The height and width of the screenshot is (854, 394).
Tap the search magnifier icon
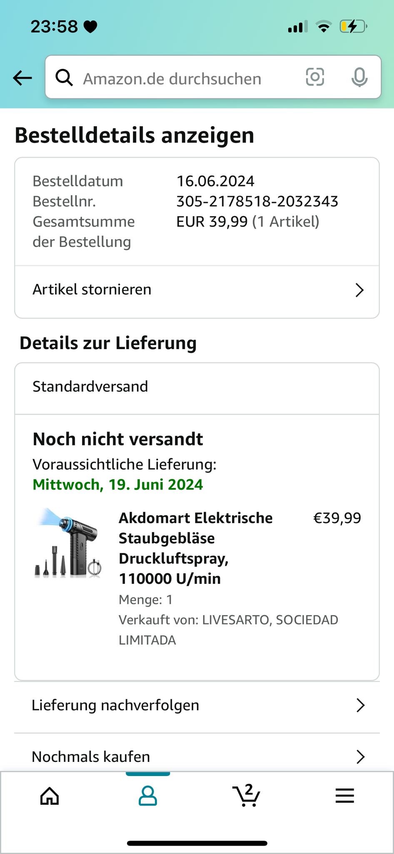click(x=64, y=78)
